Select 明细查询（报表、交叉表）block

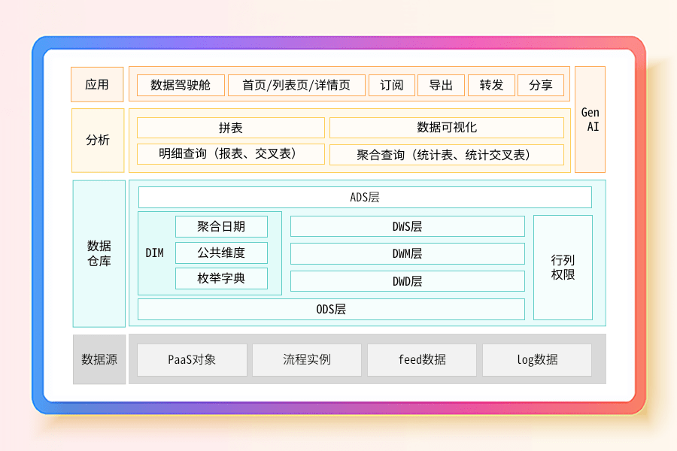[x=230, y=154]
